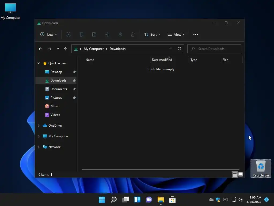Click the Rename icon in toolbar

point(107,35)
